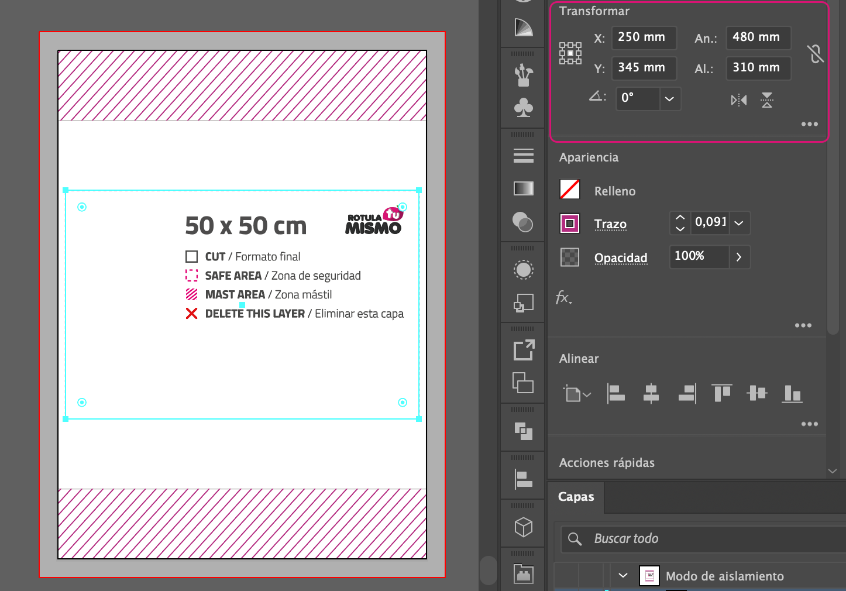
Task: Click the flip vertical icon in Transformar
Action: click(767, 100)
